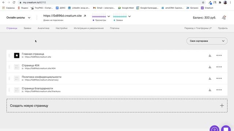Open the Chrome three-dot menu
The image size is (234, 131).
click(230, 3)
